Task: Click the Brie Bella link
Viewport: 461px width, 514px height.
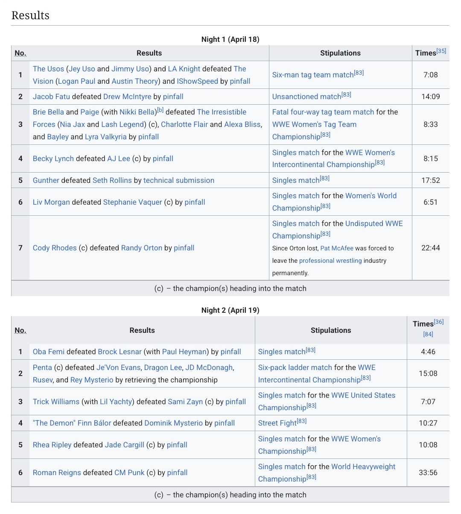Action: tap(48, 112)
